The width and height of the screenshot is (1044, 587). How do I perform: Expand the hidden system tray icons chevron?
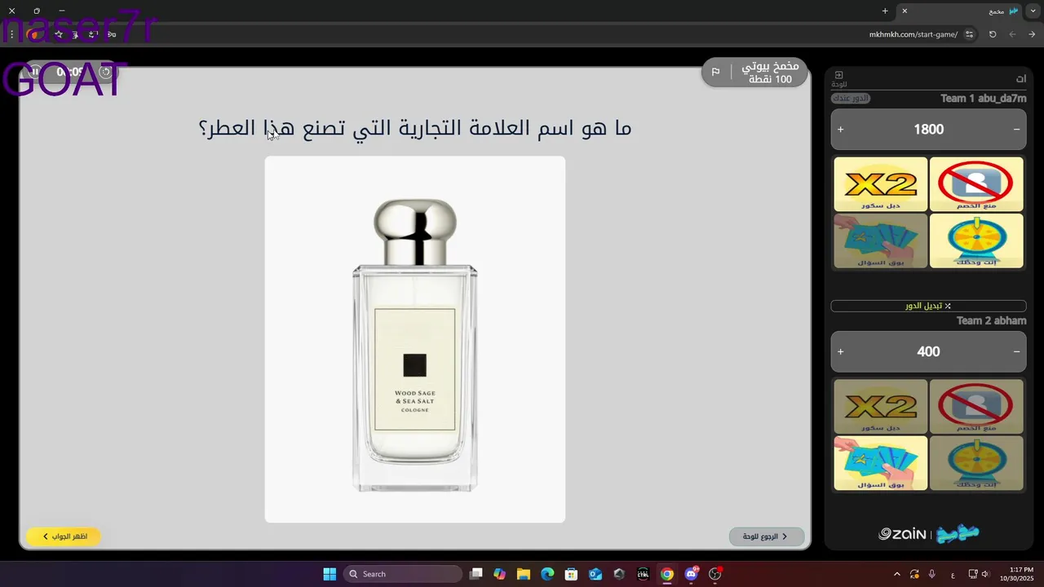click(x=897, y=574)
